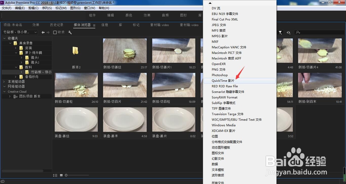Open the 效果 workspace
Screen dimensions: 346x184
147,15
